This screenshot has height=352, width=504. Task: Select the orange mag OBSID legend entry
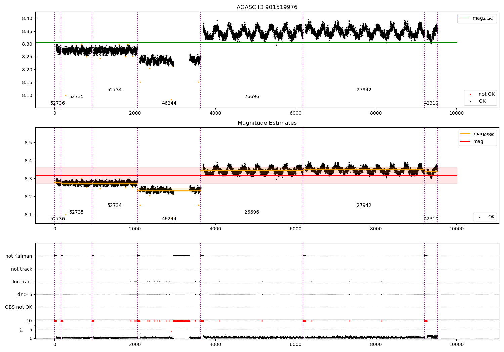point(477,134)
